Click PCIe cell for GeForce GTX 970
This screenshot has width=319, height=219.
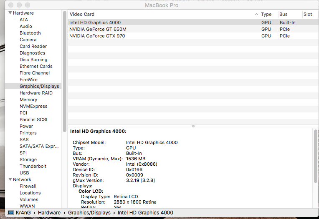point(285,36)
